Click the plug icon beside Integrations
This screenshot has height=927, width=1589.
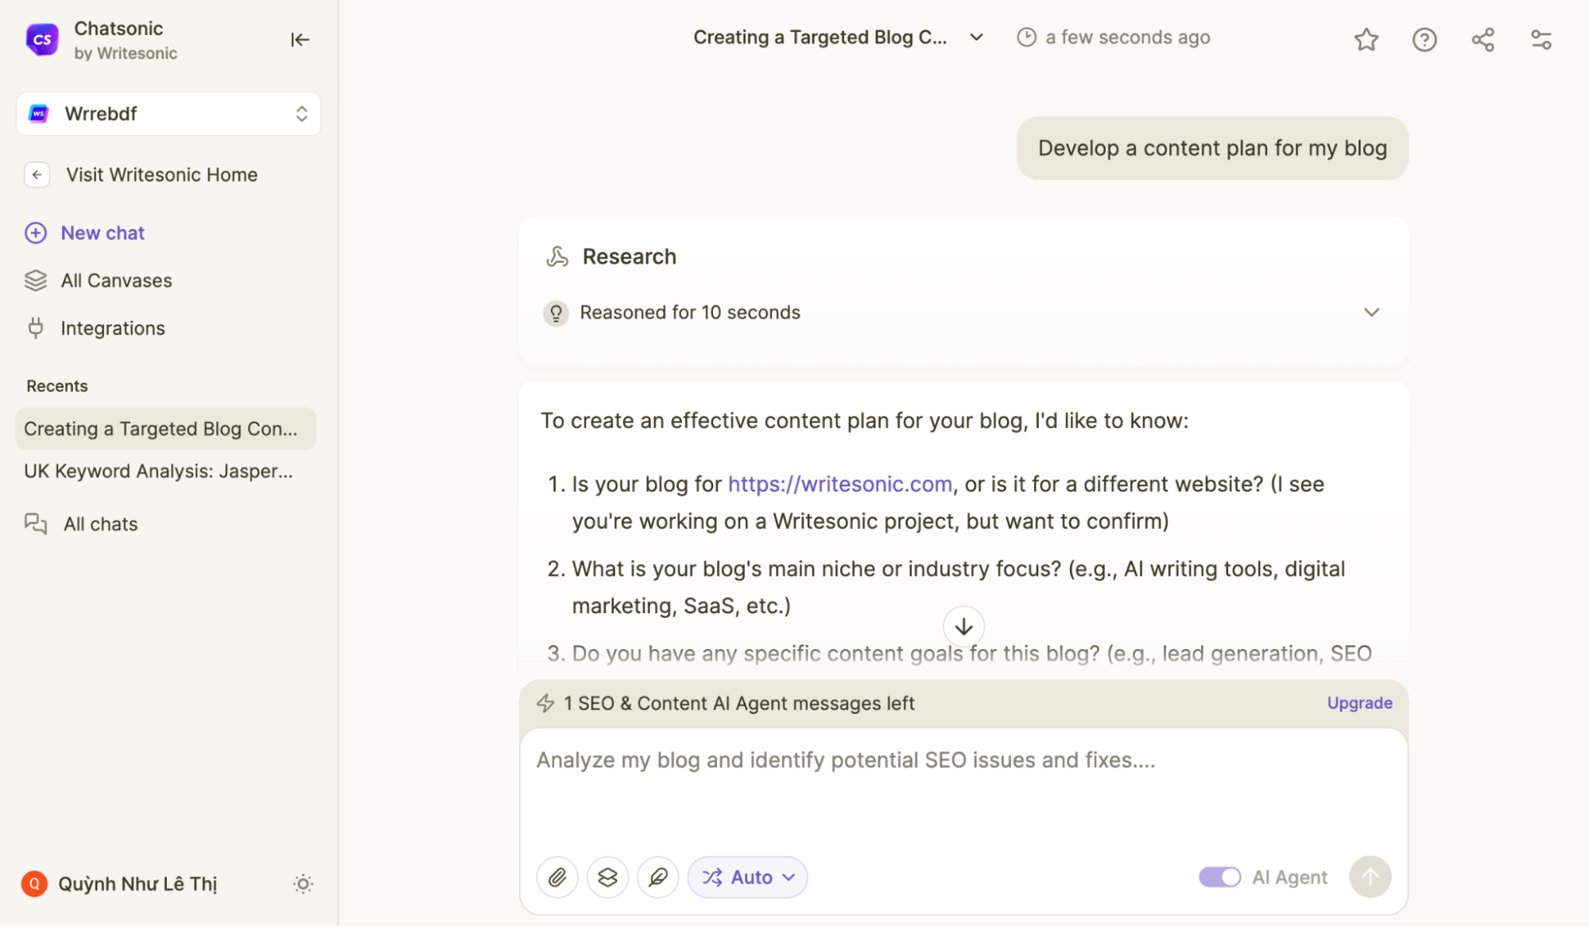click(x=36, y=328)
